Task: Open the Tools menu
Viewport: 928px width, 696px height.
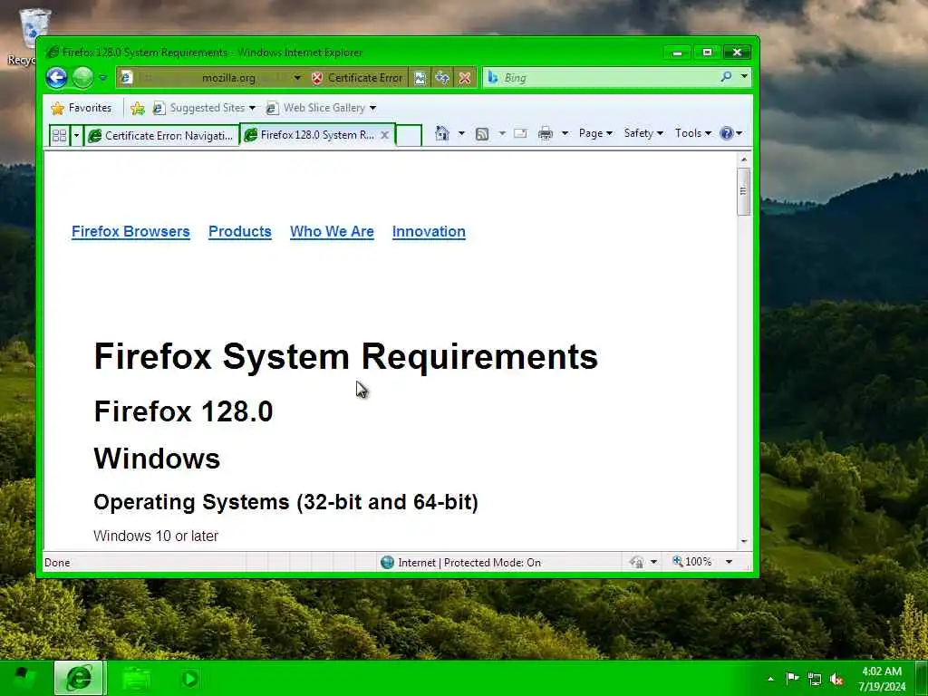Action: [x=693, y=133]
